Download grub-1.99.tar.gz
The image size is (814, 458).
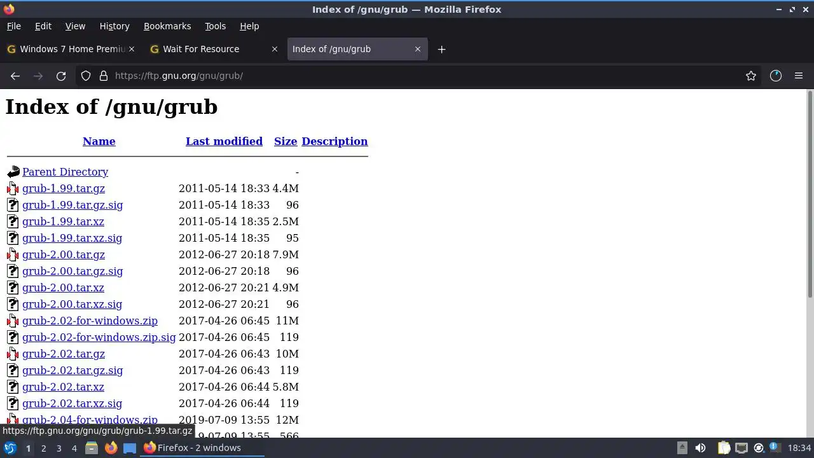pyautogui.click(x=64, y=188)
